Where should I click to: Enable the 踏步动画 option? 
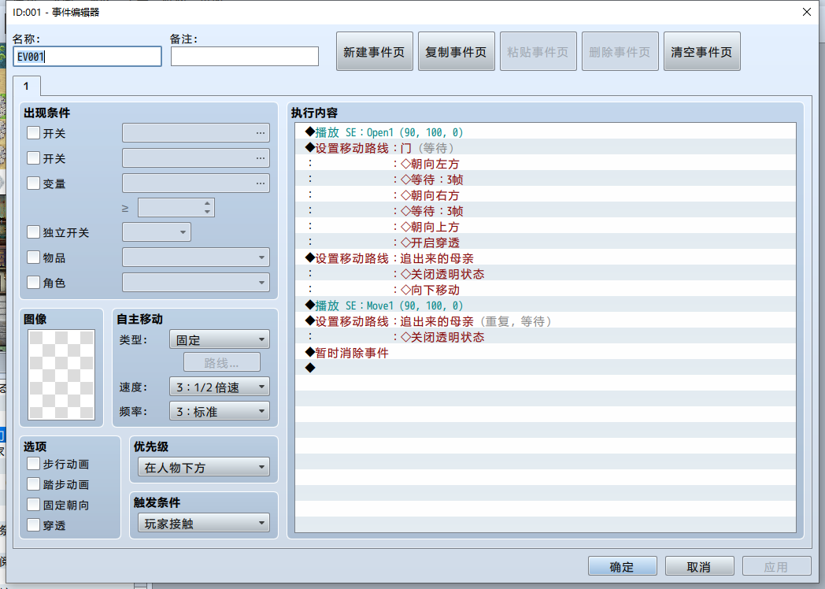point(33,484)
